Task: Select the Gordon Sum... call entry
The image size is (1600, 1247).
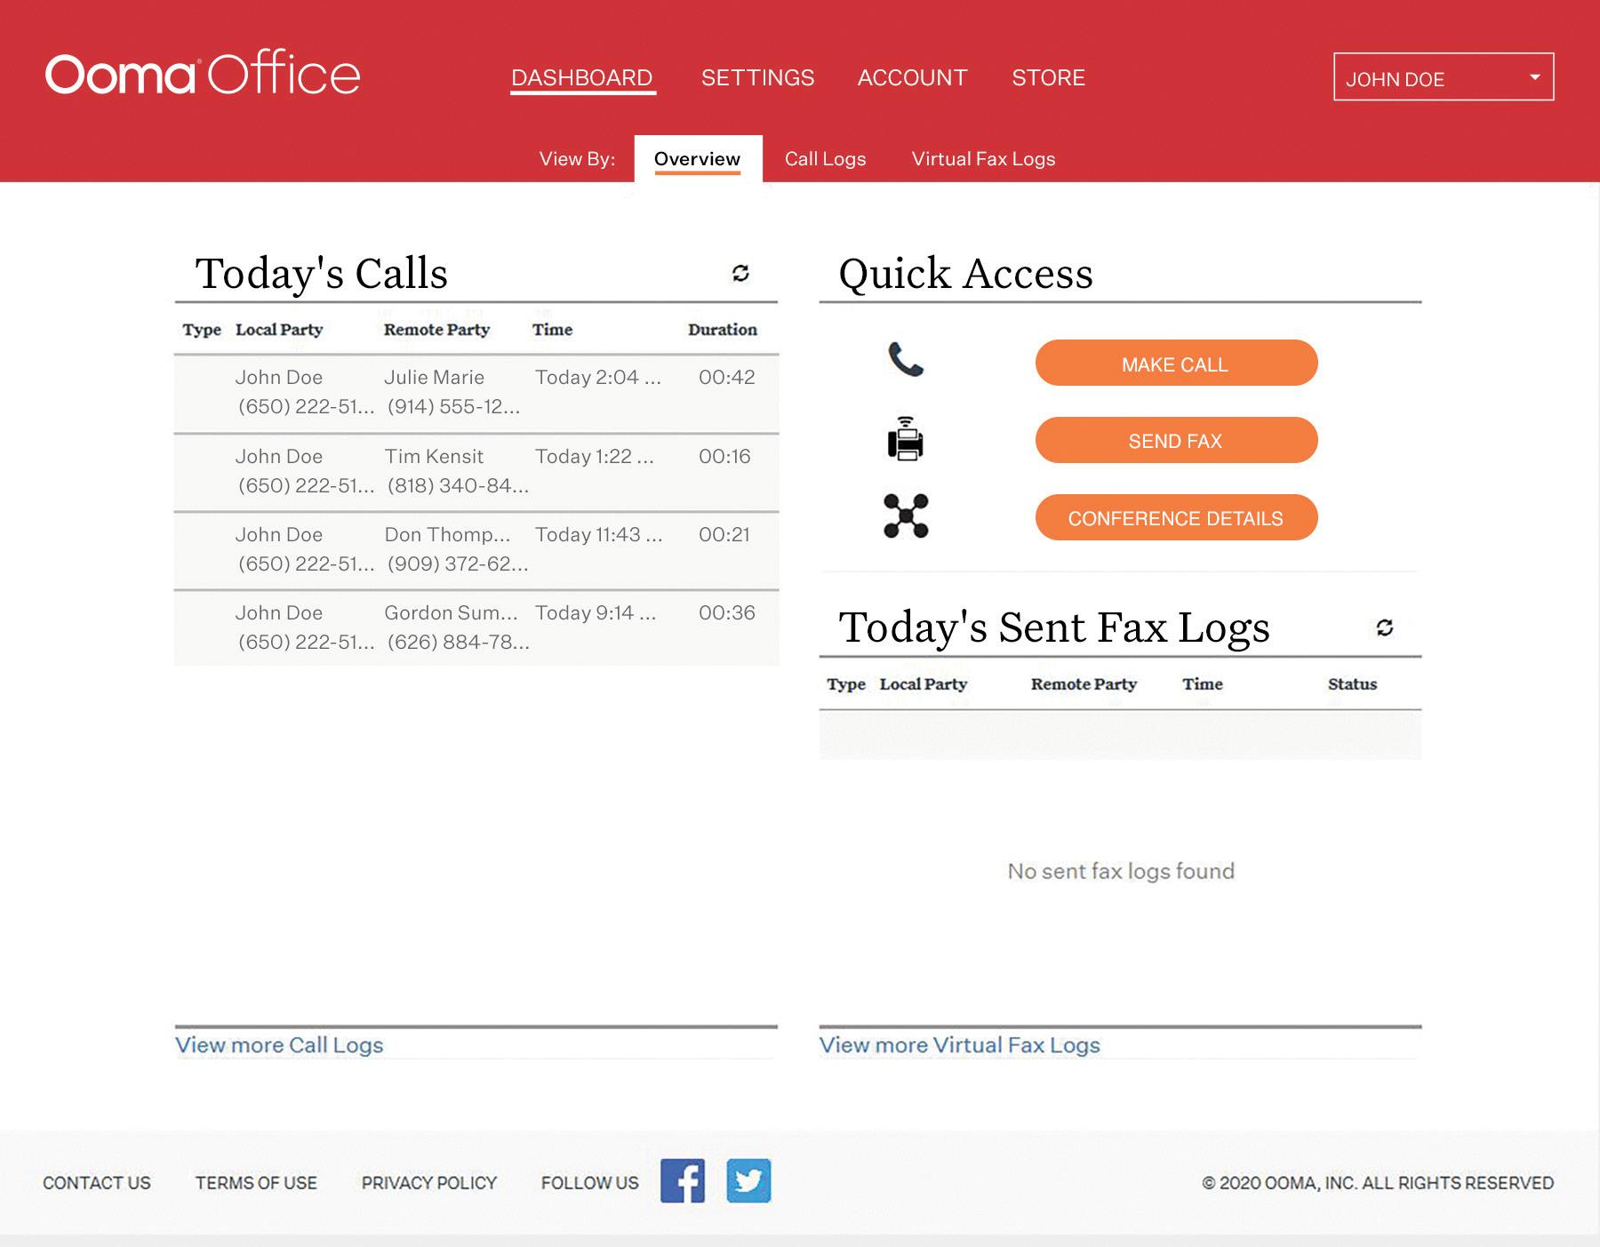Action: pyautogui.click(x=476, y=628)
